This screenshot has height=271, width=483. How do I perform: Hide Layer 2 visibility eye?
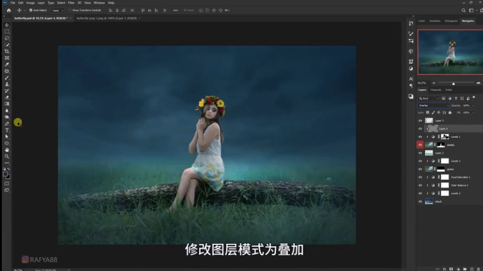tap(420, 153)
